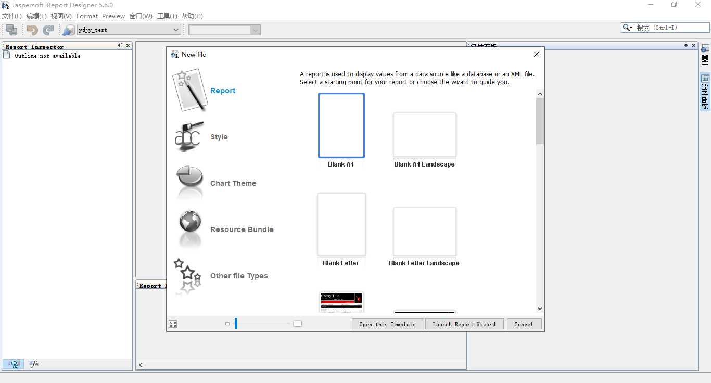Open the 文件(F) menu
This screenshot has width=711, height=383.
click(x=12, y=16)
